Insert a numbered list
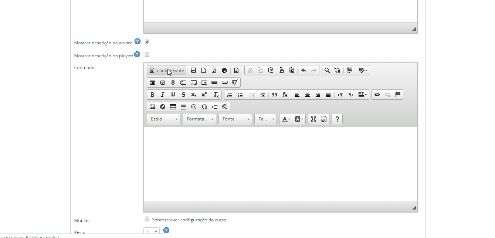The height and width of the screenshot is (238, 495). tap(230, 95)
